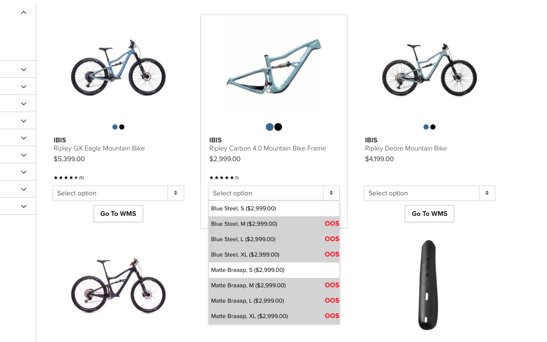This screenshot has width=547, height=342.
Task: Collapse the top sidebar filter chevron
Action: (x=24, y=12)
